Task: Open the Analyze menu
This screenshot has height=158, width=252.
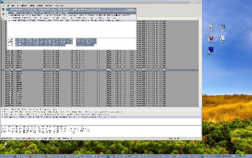Action: pos(32,5)
